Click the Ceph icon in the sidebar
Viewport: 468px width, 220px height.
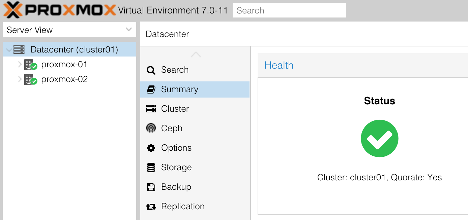point(151,128)
